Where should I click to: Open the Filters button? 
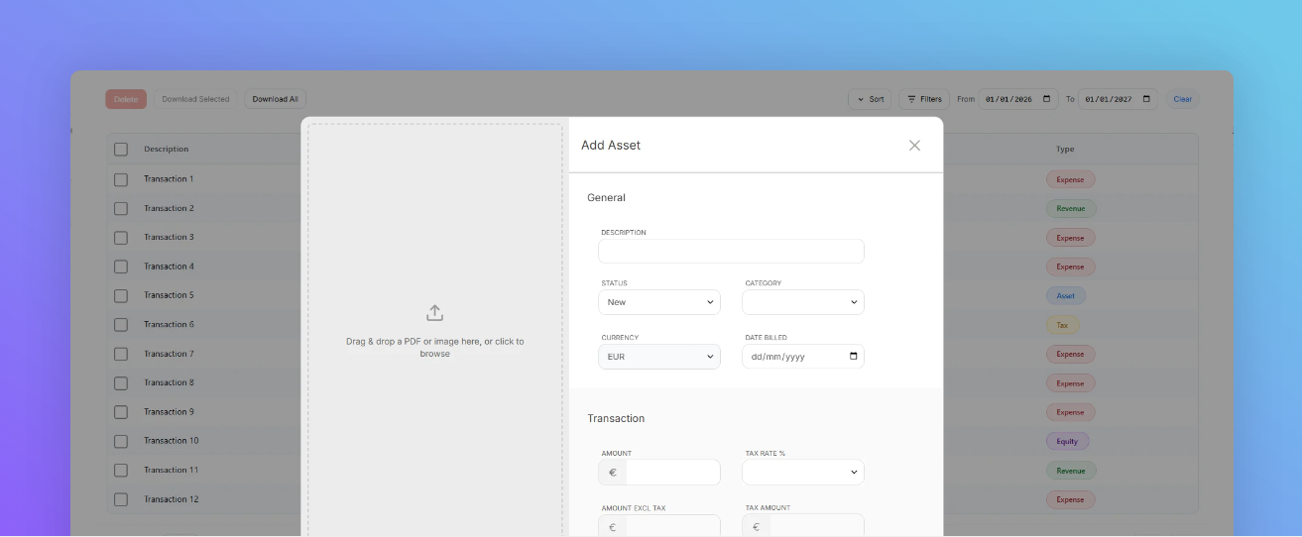click(x=923, y=99)
